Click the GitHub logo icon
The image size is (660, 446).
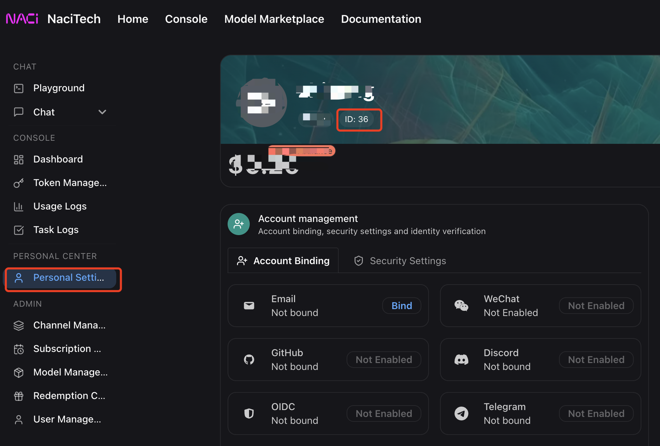pos(249,360)
